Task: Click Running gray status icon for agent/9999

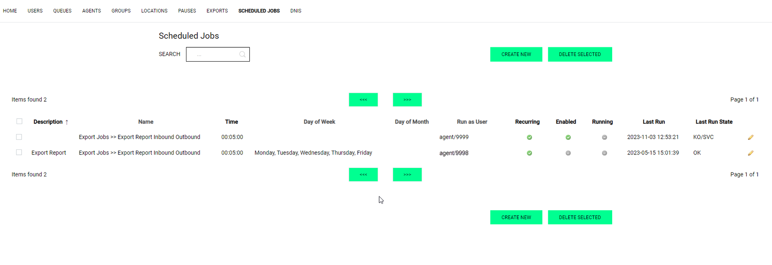Action: coord(604,138)
